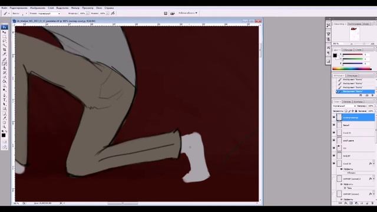Select the Eraser tool
377x212 pixels.
(x=4, y=77)
